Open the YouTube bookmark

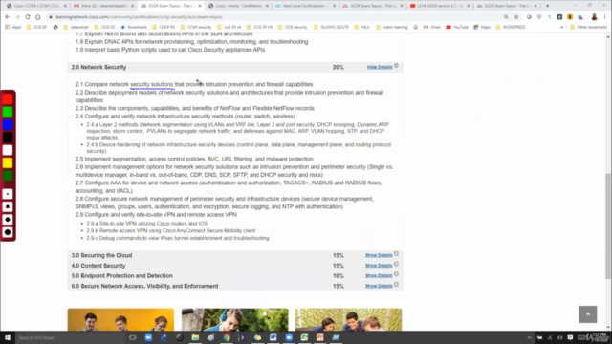click(457, 28)
